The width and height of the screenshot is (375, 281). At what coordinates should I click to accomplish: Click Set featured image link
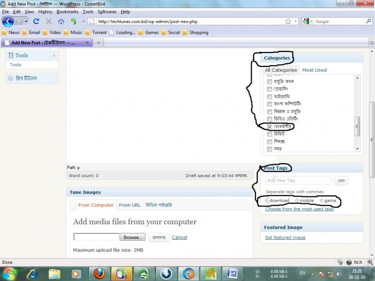(x=285, y=238)
